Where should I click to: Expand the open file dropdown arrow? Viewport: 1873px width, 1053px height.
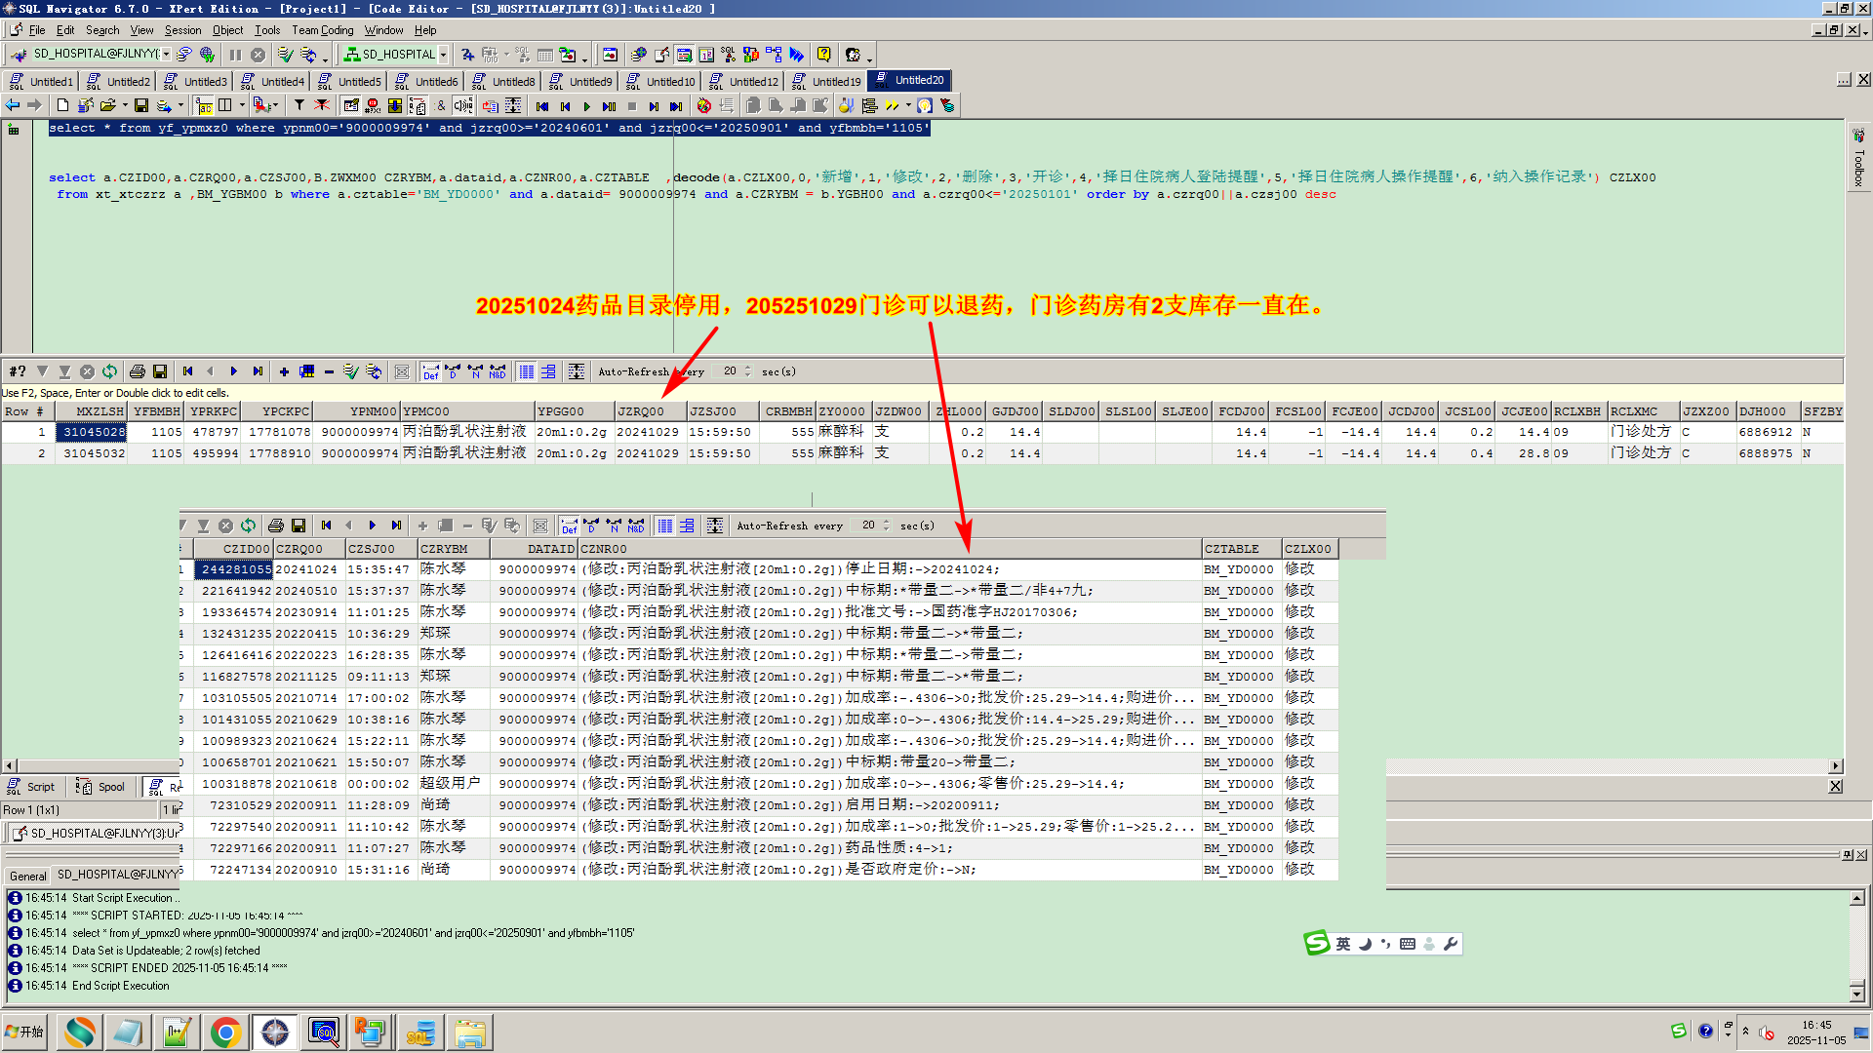[125, 105]
